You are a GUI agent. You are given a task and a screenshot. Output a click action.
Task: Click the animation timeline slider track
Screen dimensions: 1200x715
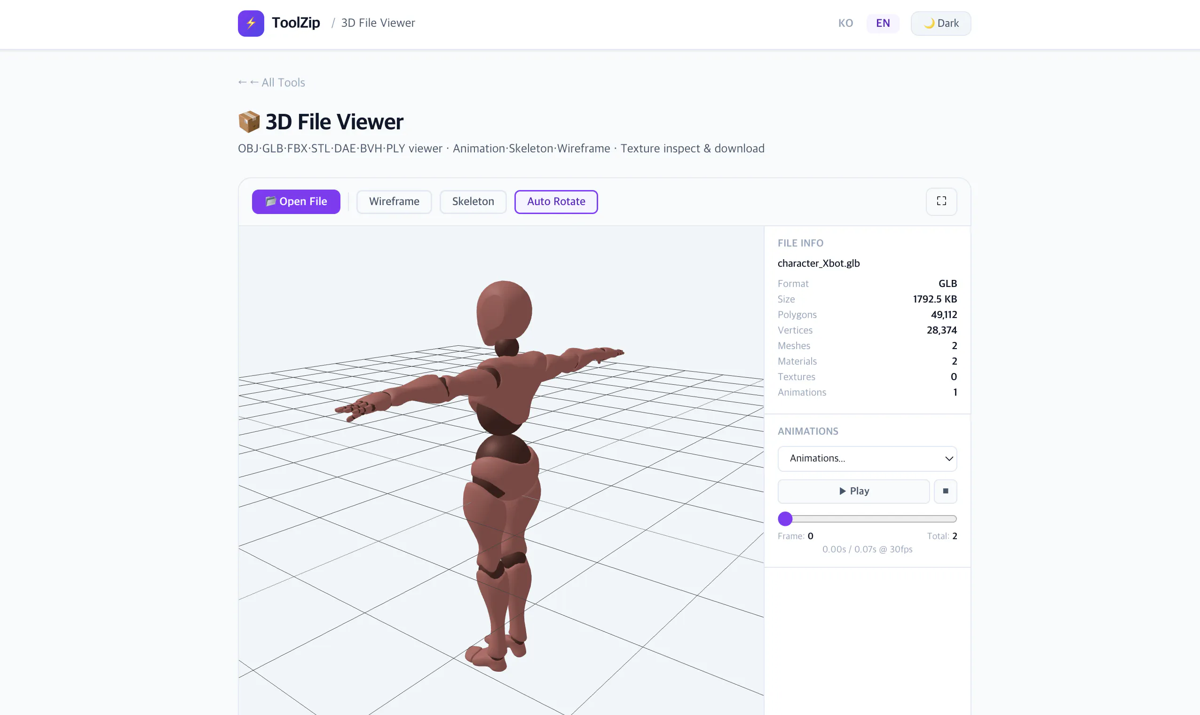point(867,519)
